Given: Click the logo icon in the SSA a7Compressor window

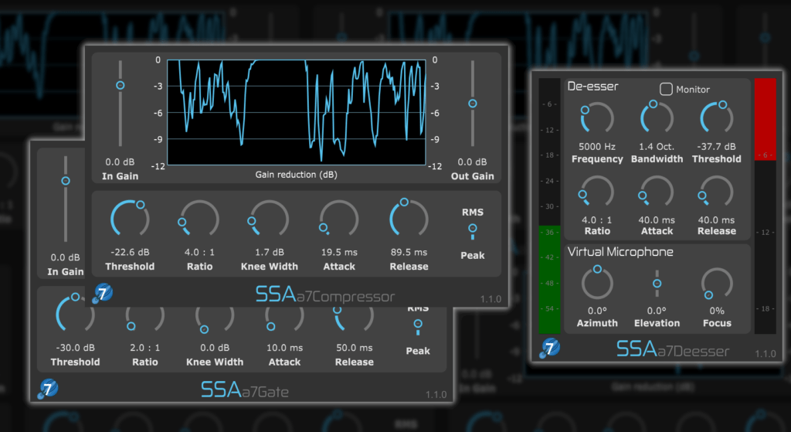Looking at the screenshot, I should tap(103, 293).
